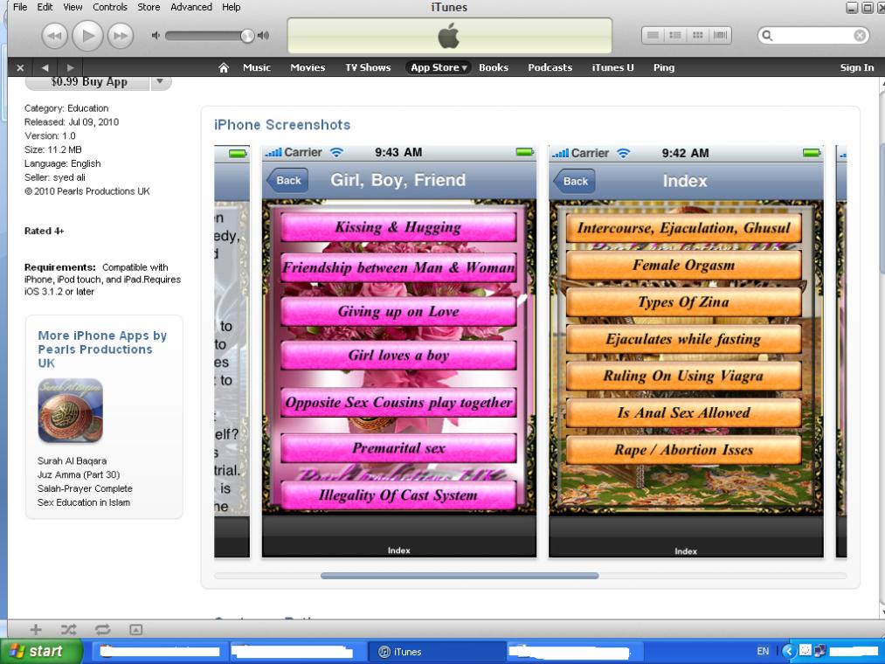This screenshot has width=885, height=664.
Task: Open the Advanced menu
Action: tap(191, 7)
